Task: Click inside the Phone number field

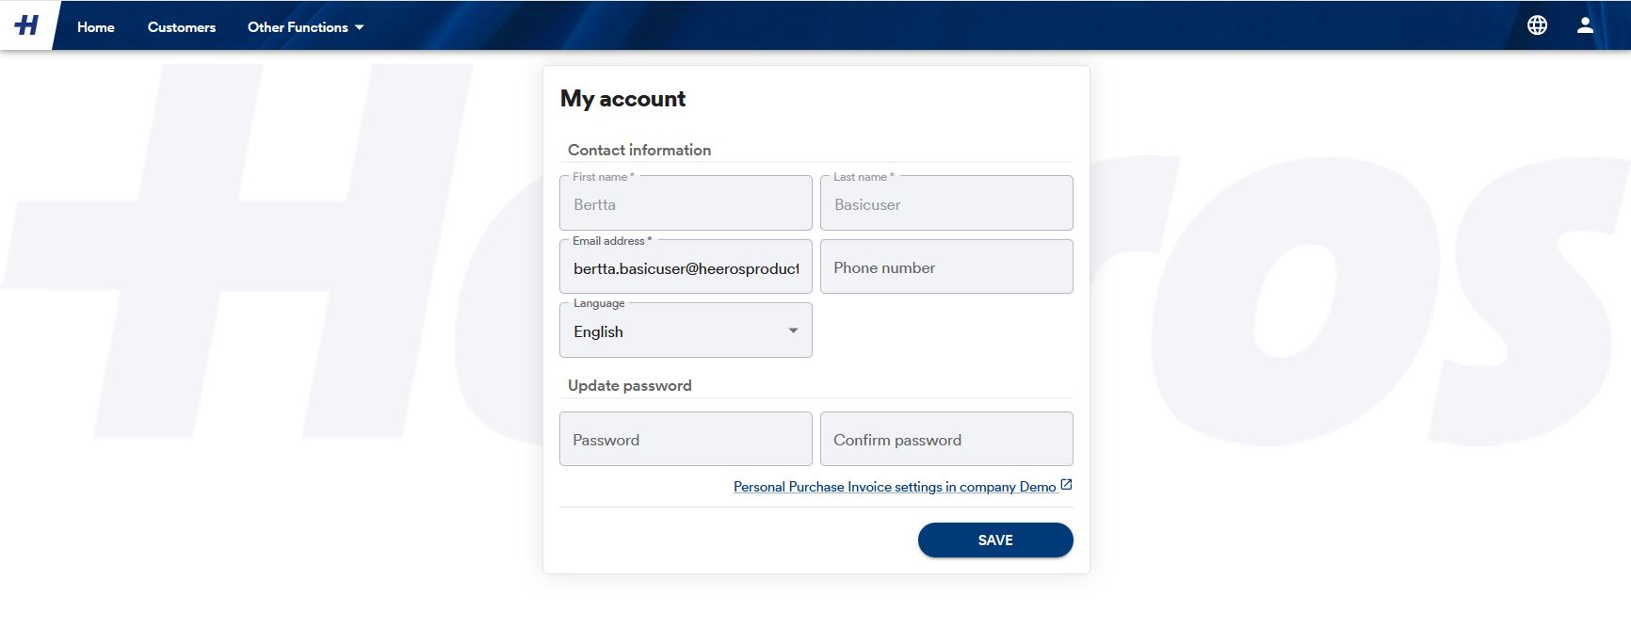Action: [x=946, y=266]
